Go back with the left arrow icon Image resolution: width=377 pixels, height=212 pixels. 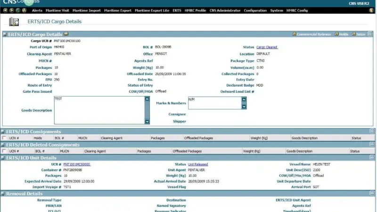click(5, 10)
